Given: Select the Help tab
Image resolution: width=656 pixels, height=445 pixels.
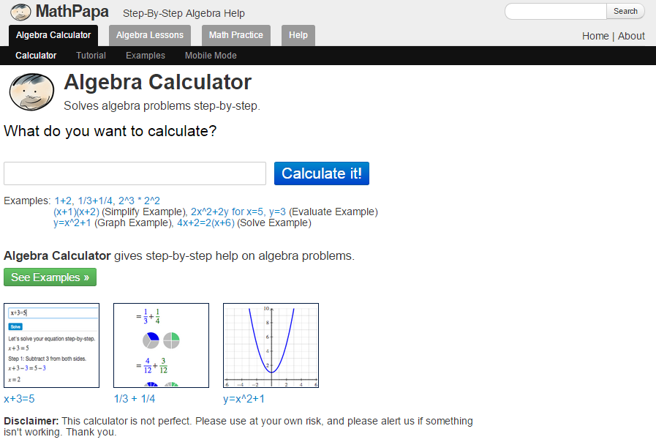Looking at the screenshot, I should click(x=298, y=35).
